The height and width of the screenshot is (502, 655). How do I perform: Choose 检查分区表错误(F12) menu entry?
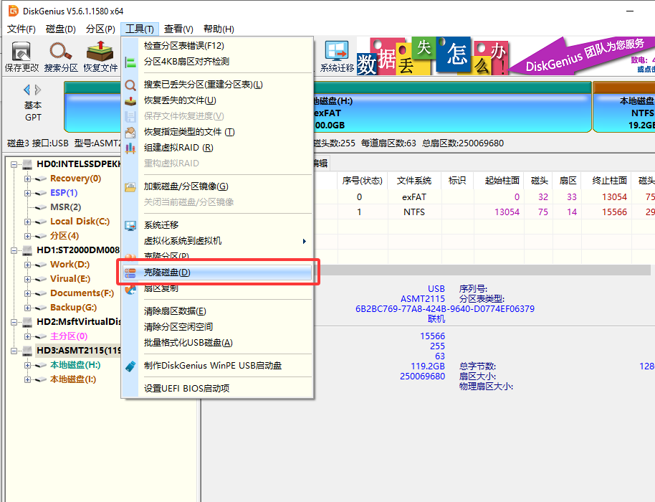click(217, 46)
